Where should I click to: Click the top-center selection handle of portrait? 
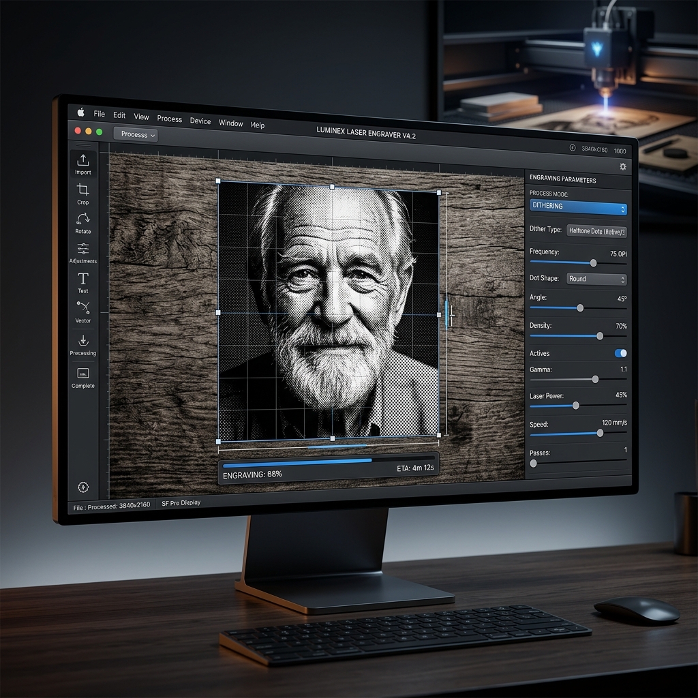pyautogui.click(x=332, y=187)
